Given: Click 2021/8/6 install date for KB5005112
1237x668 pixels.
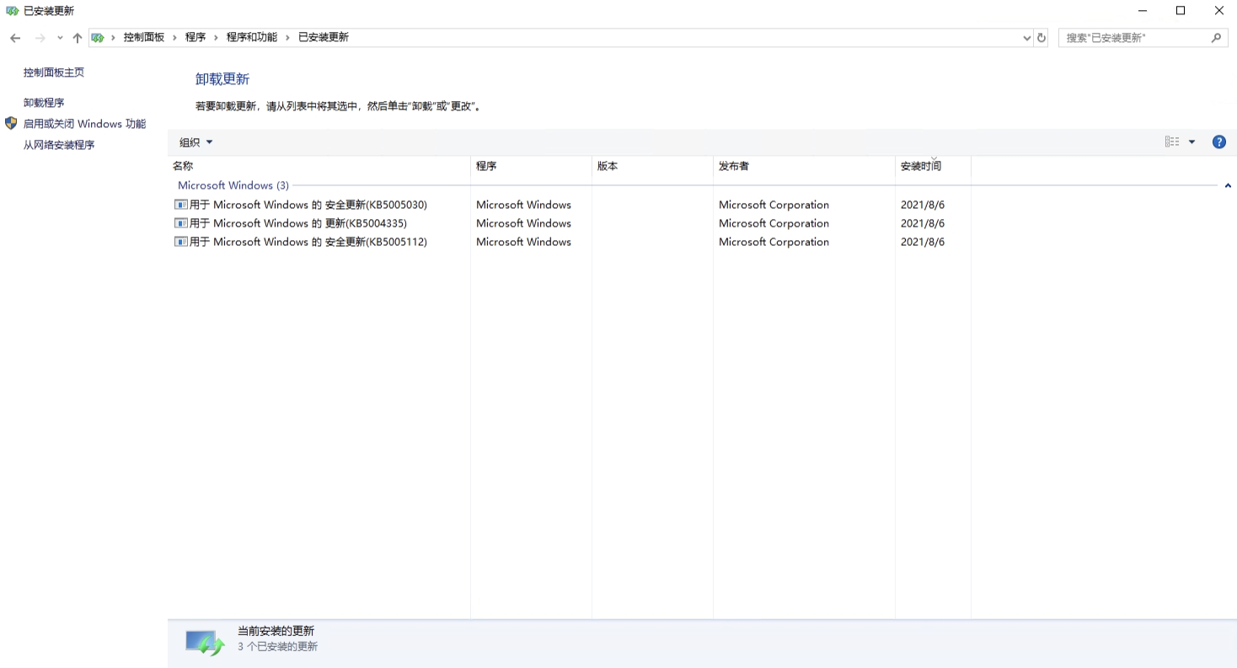Looking at the screenshot, I should point(923,242).
